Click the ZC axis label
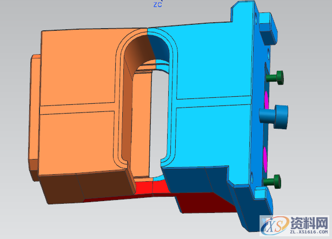 [x=157, y=4]
